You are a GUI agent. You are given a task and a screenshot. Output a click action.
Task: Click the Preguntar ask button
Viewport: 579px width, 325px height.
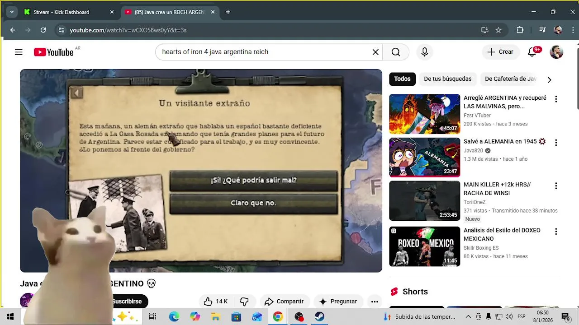[x=338, y=302]
